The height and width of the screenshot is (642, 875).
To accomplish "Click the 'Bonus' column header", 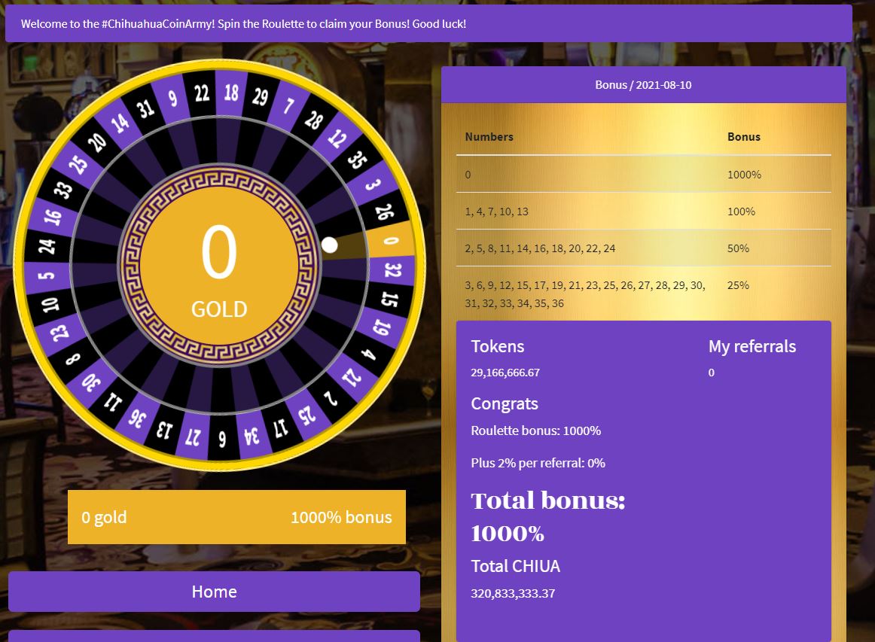I will 744,137.
